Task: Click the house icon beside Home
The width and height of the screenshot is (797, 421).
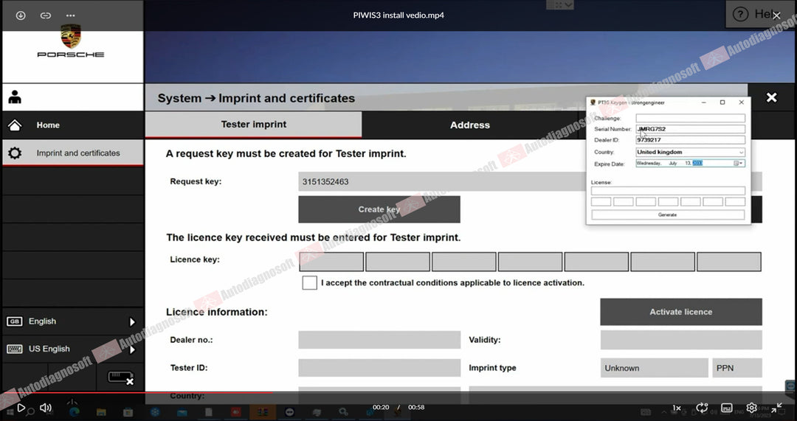Action: click(15, 125)
